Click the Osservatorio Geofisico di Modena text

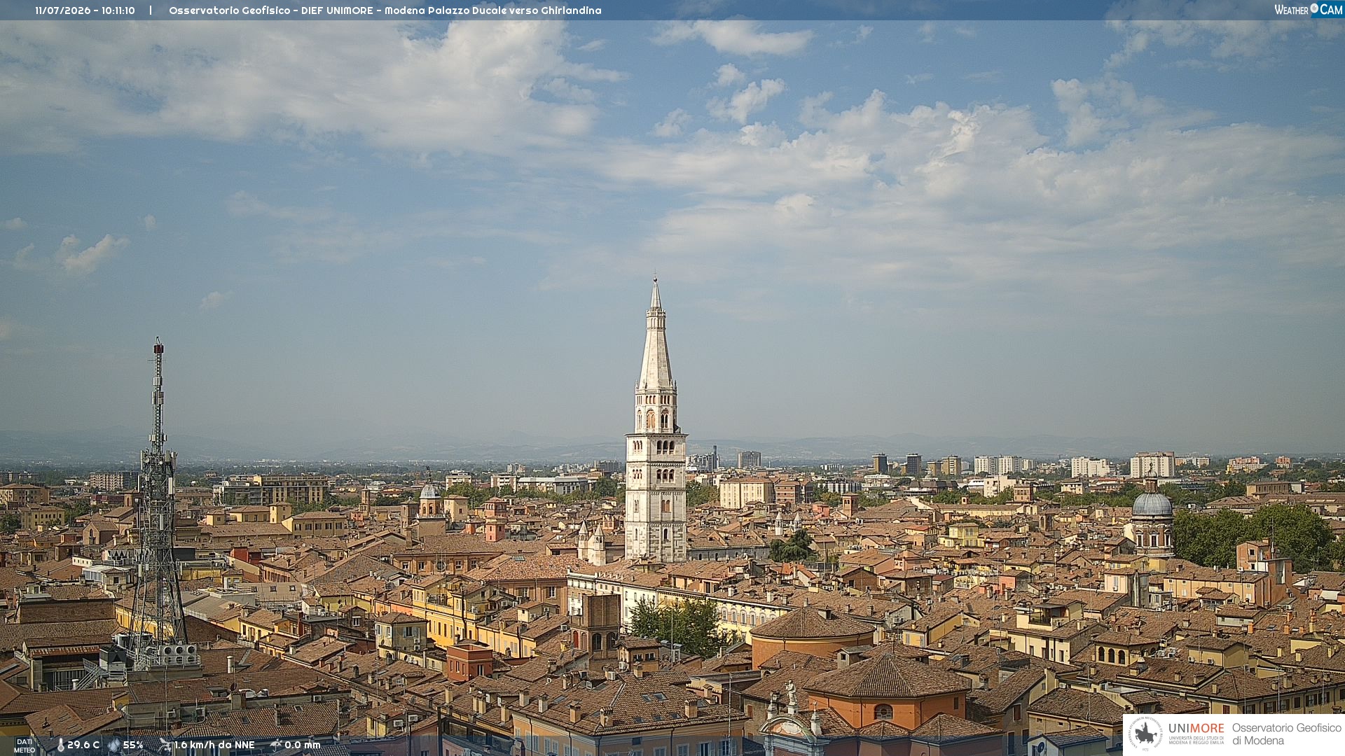point(1286,734)
